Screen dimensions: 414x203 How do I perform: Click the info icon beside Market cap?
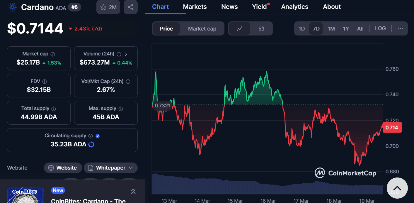coord(53,54)
